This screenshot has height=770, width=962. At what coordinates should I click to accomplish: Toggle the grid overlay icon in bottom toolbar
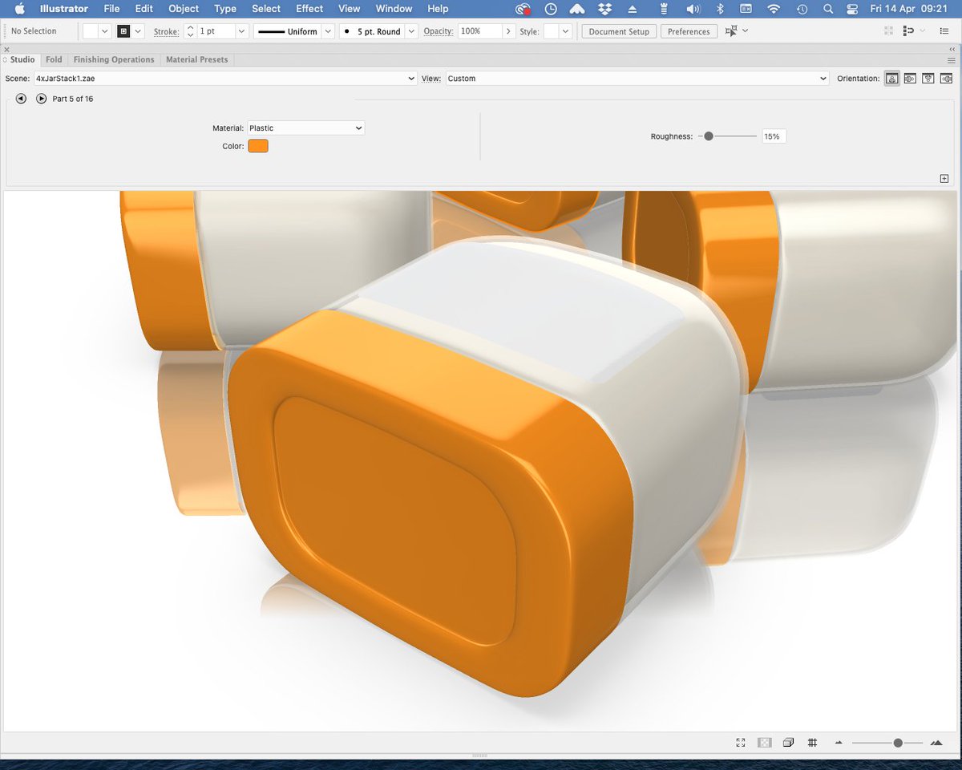812,742
